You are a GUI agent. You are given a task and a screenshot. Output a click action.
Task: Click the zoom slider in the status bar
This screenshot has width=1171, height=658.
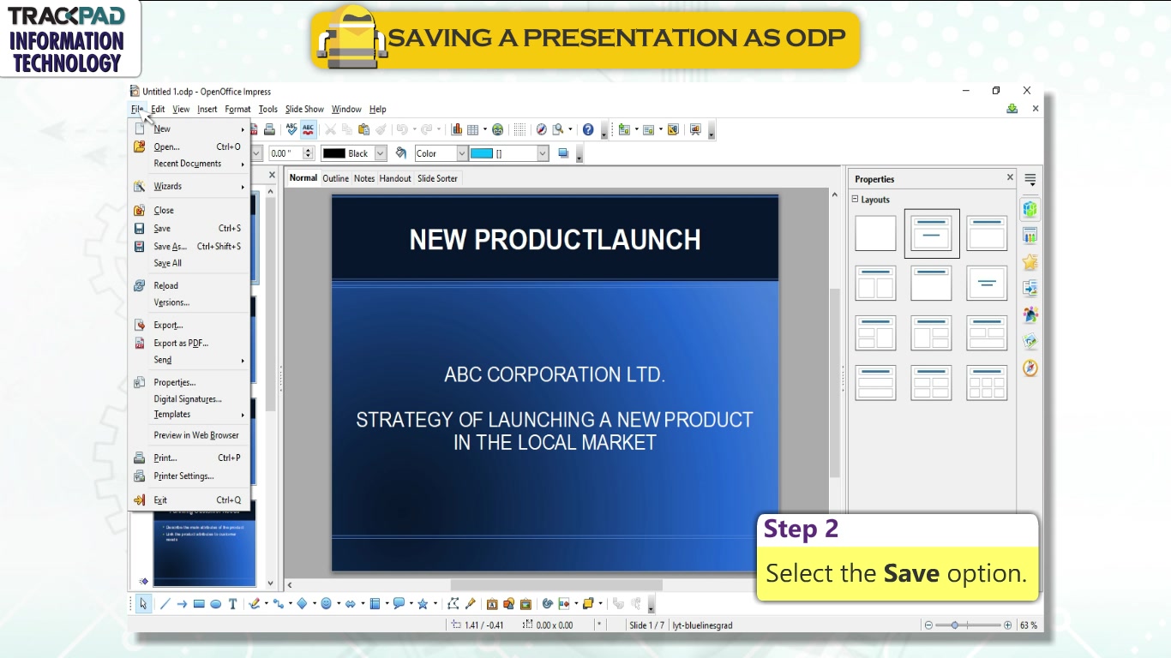click(x=968, y=625)
